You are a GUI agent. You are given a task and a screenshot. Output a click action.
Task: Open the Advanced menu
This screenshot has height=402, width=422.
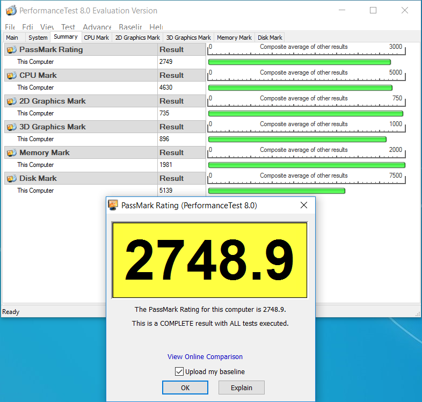click(97, 27)
